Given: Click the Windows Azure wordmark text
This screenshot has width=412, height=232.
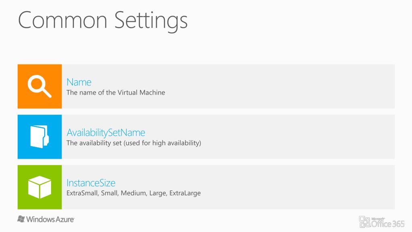Looking at the screenshot, I should click(50, 219).
